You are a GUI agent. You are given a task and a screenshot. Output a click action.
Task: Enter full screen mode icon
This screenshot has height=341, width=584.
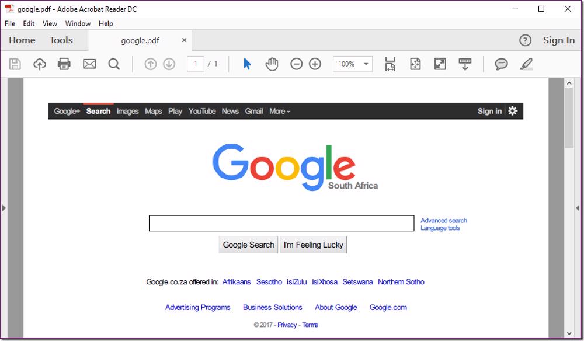click(440, 64)
